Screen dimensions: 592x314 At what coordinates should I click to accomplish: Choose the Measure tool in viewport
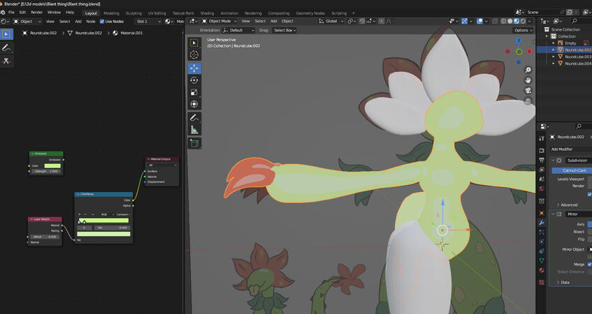[194, 130]
